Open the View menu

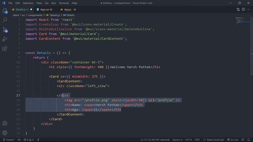click(x=39, y=3)
